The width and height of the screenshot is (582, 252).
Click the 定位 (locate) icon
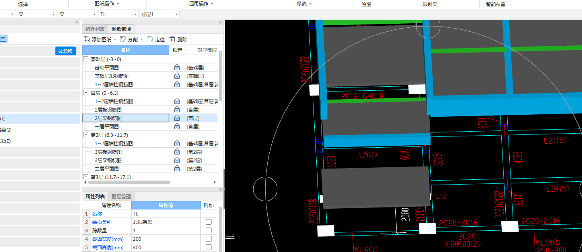[x=150, y=39]
